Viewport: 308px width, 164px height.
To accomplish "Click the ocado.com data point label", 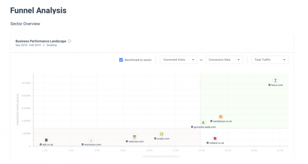I will pyautogui.click(x=163, y=139).
